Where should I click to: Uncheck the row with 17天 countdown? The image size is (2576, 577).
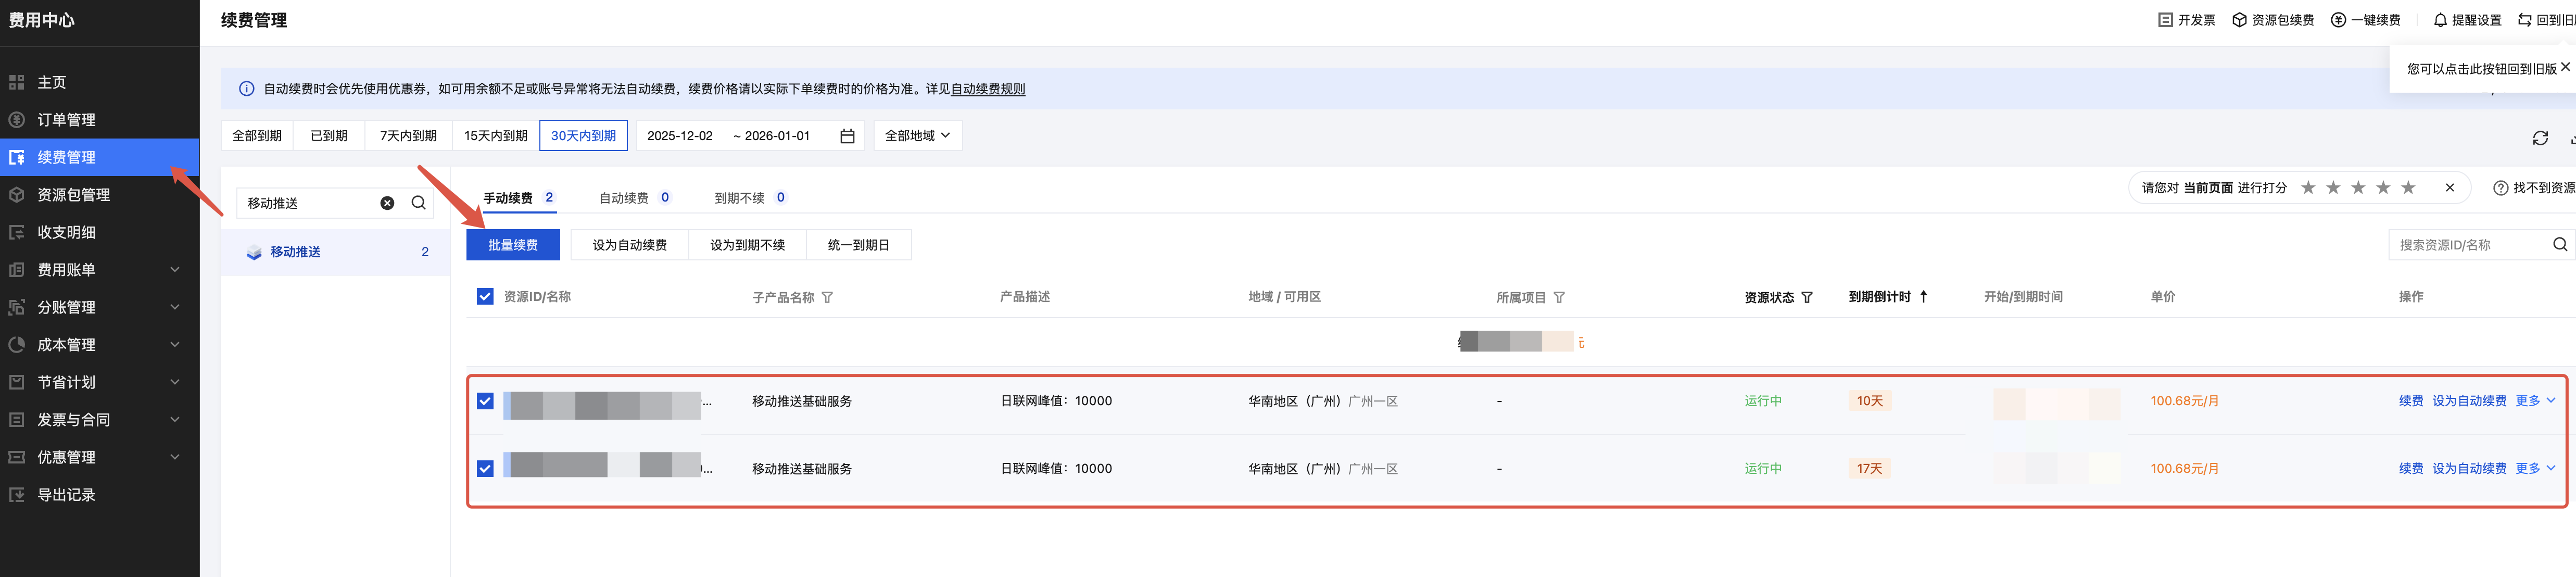pyautogui.click(x=485, y=469)
